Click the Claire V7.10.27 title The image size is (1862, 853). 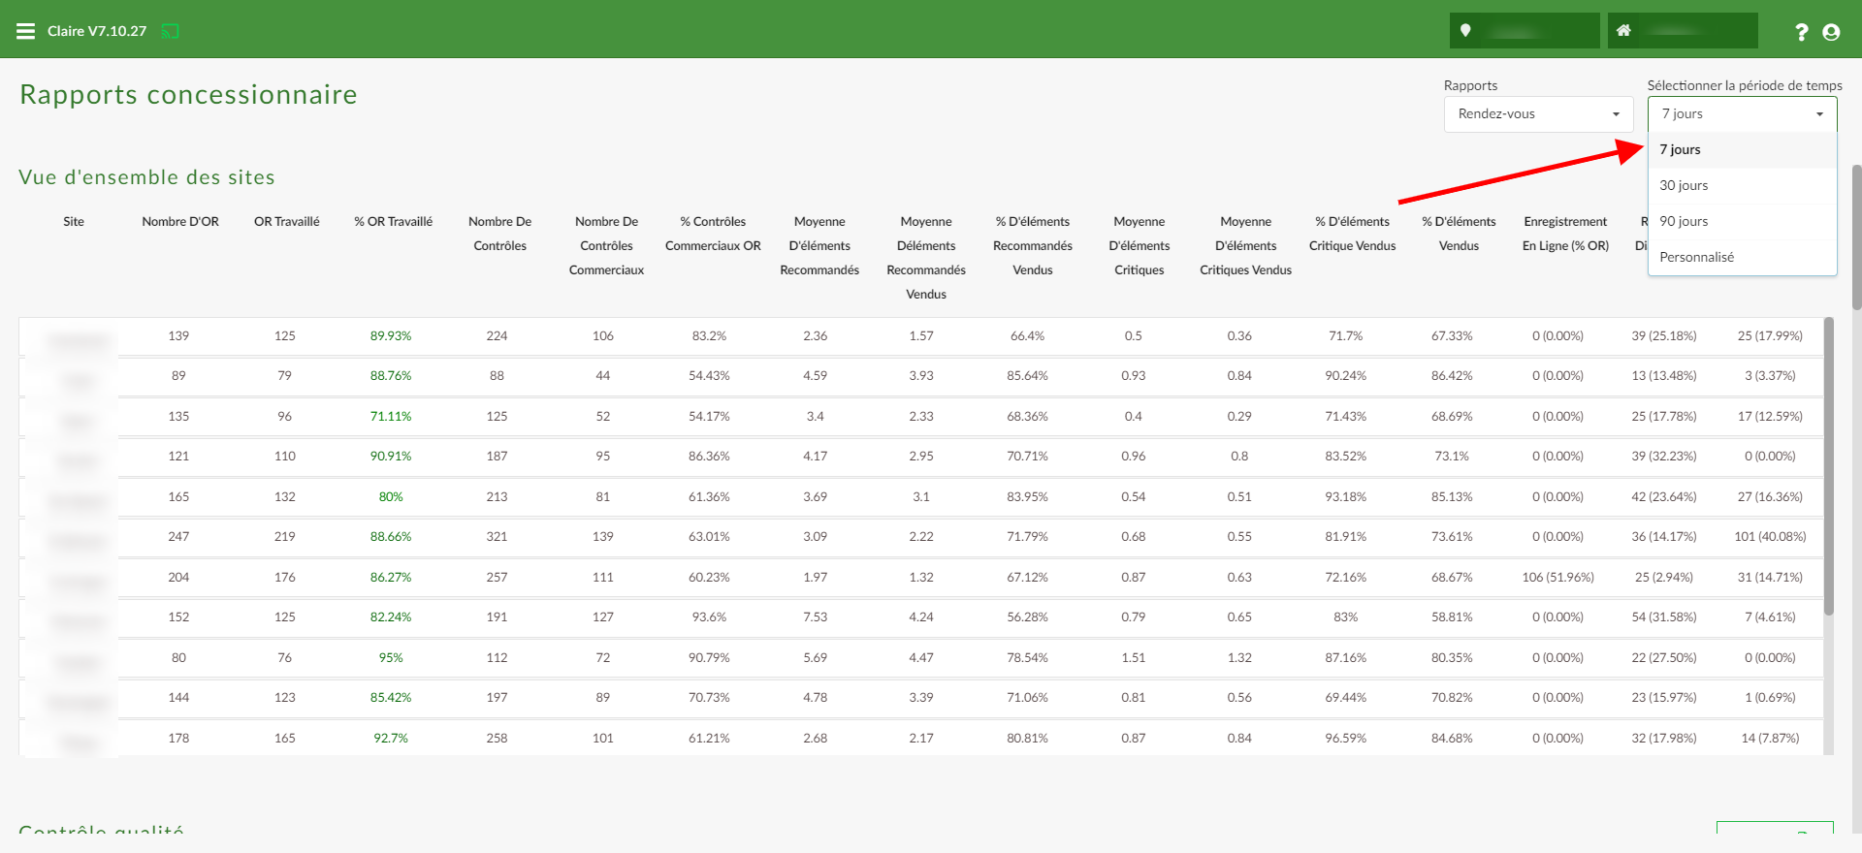[x=97, y=31]
